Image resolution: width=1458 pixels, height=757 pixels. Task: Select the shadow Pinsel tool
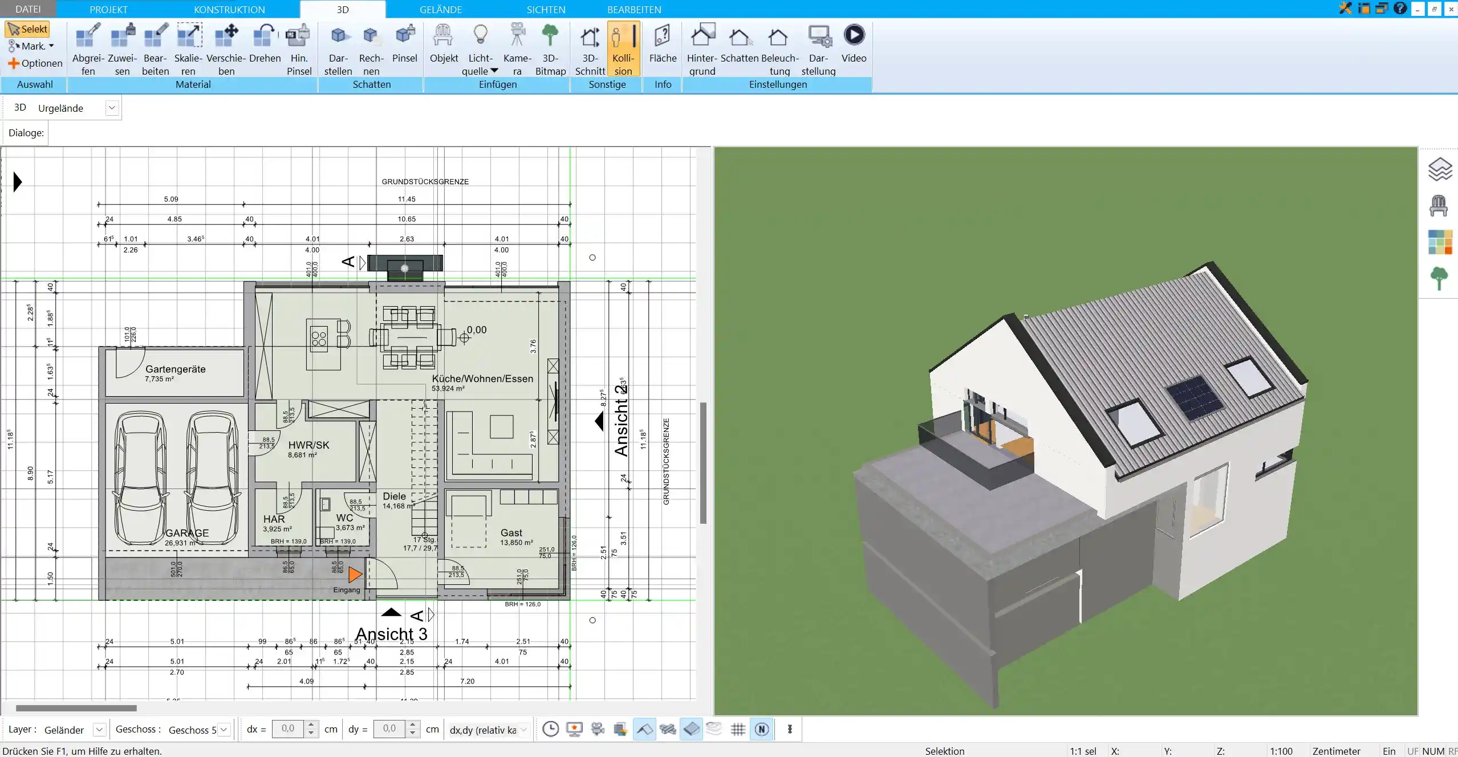(x=405, y=43)
